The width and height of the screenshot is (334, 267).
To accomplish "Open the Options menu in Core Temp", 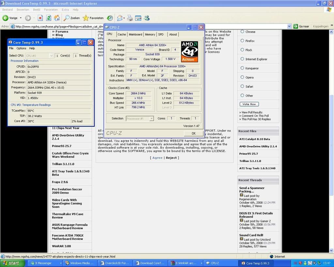I will click(21, 48).
